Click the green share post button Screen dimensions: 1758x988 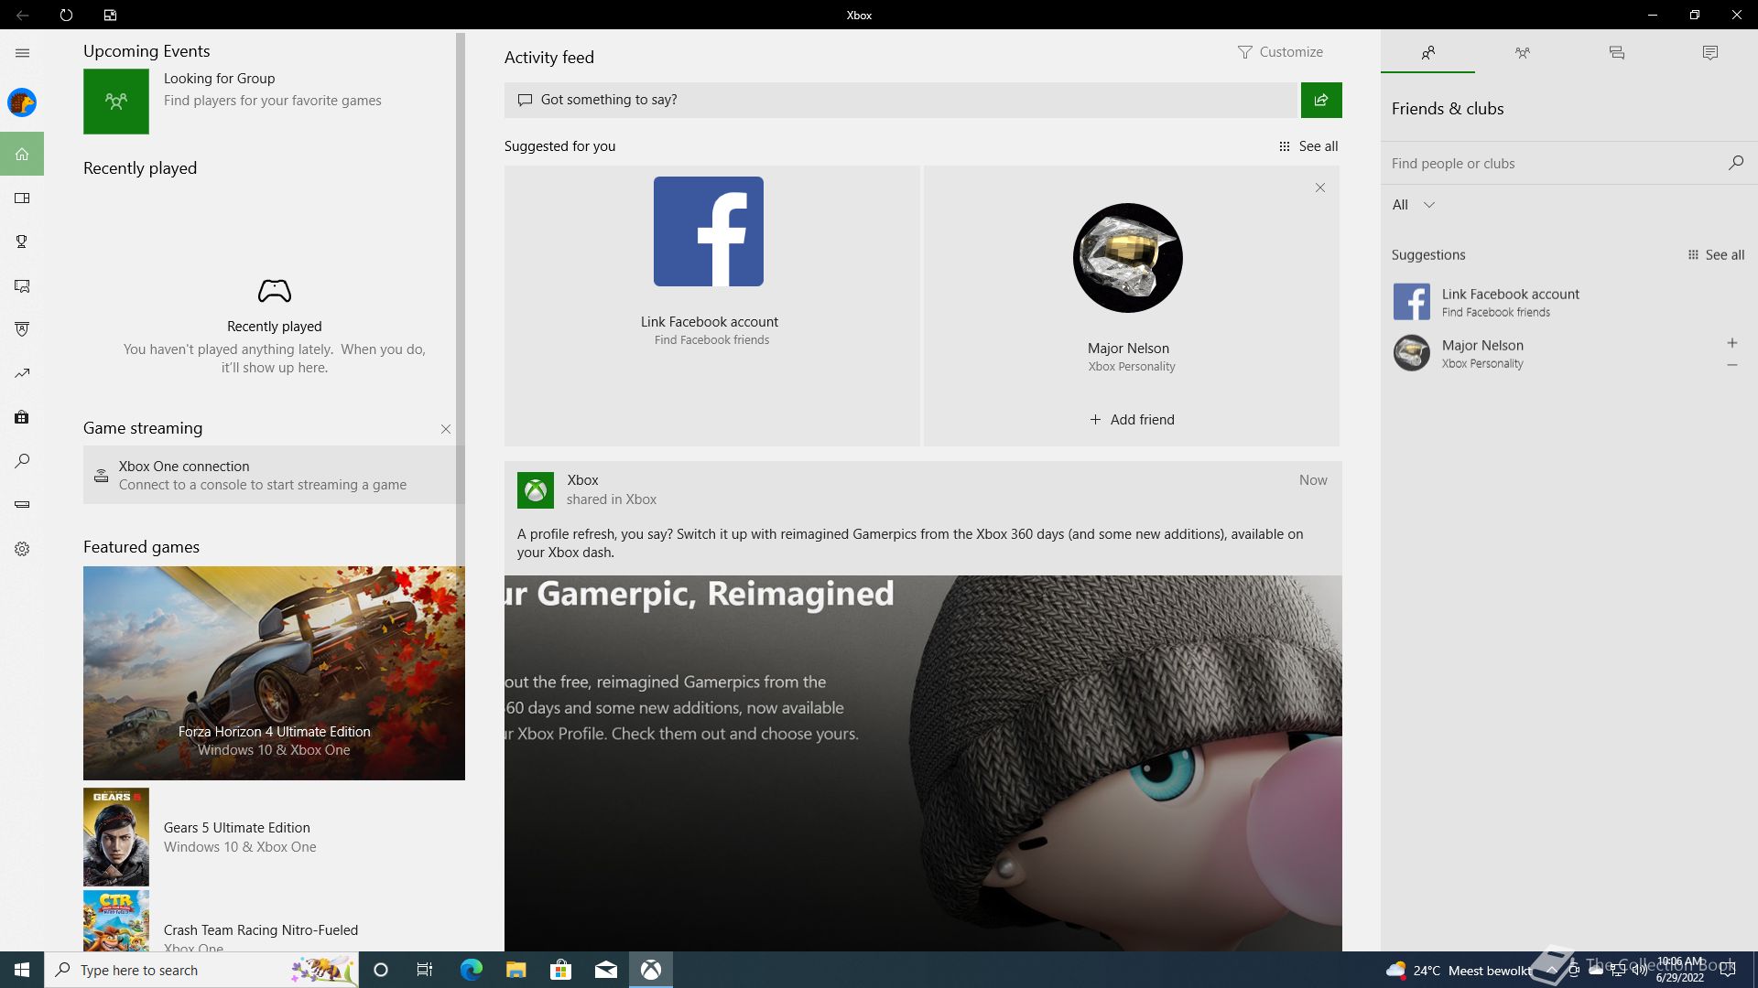(1321, 100)
